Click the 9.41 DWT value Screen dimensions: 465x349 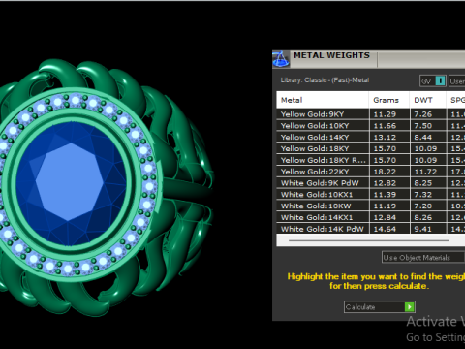click(x=422, y=229)
